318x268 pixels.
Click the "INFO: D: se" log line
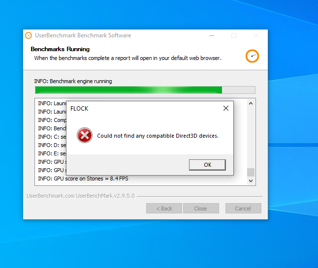52,145
